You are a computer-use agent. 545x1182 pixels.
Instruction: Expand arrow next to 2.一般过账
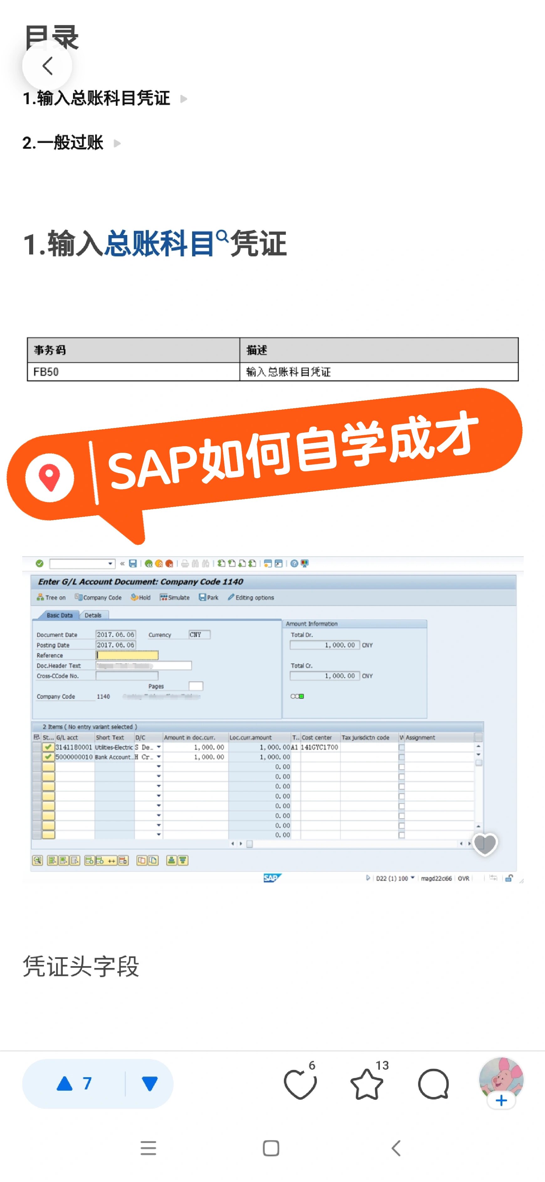[x=117, y=143]
